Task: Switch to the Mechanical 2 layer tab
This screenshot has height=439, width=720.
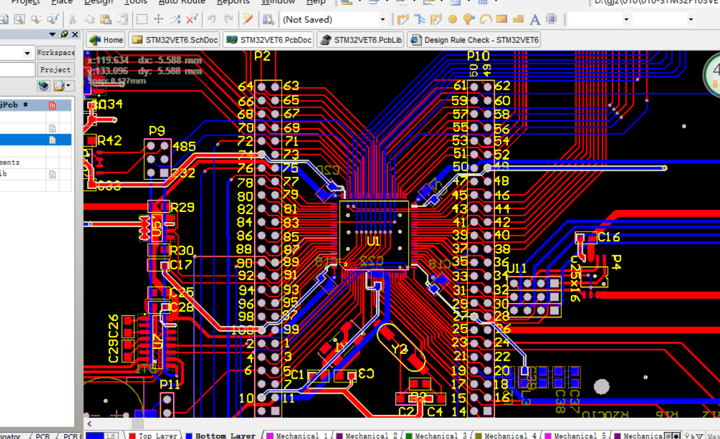Action: click(366, 436)
